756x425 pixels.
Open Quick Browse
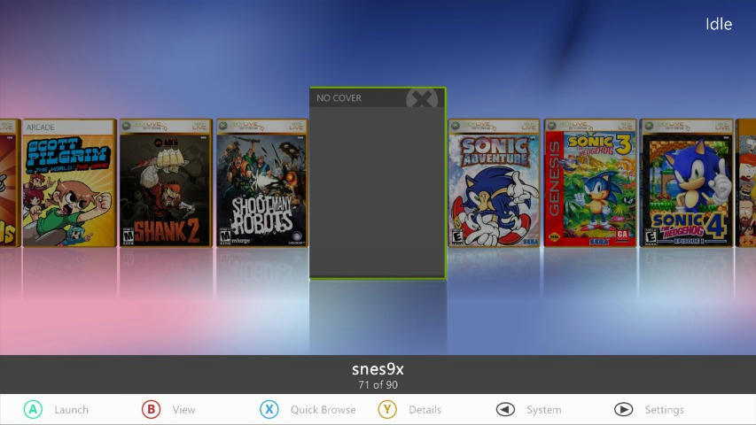coord(323,410)
